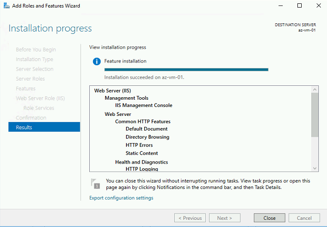Select the Features step in sidebar
This screenshot has width=327, height=227.
point(26,89)
